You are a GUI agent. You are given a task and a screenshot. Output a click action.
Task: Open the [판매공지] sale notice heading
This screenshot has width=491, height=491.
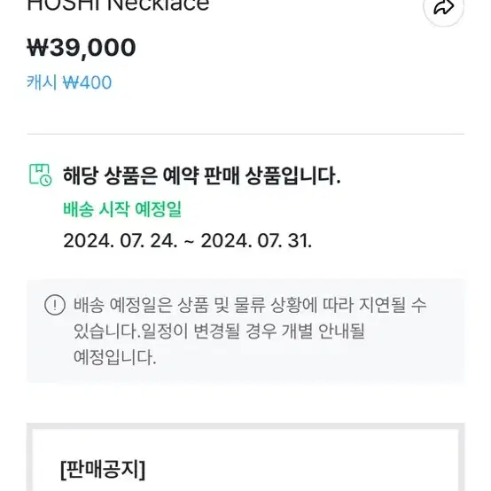103,469
